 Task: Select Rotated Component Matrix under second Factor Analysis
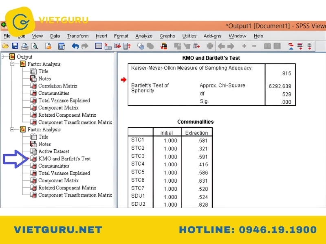coord(67,187)
